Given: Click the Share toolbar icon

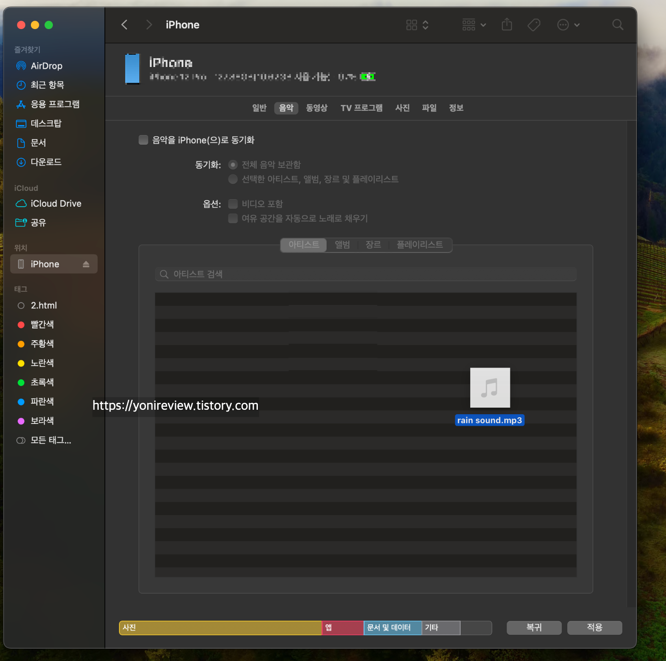Looking at the screenshot, I should 507,24.
